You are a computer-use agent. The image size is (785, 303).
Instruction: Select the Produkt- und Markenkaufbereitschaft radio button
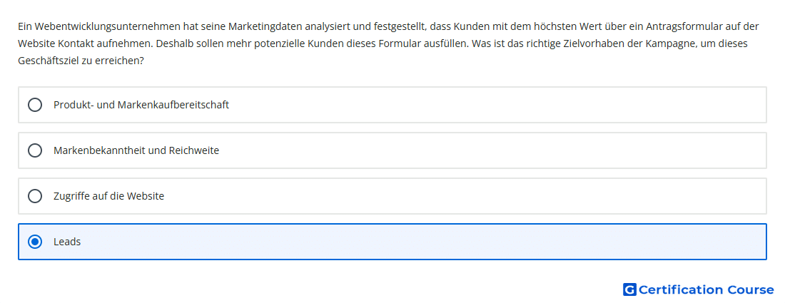35,105
